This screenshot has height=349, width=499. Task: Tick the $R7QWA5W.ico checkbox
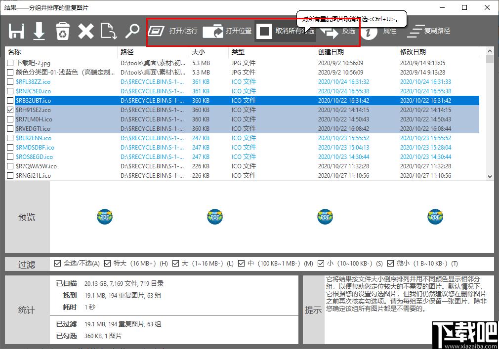pyautogui.click(x=10, y=166)
